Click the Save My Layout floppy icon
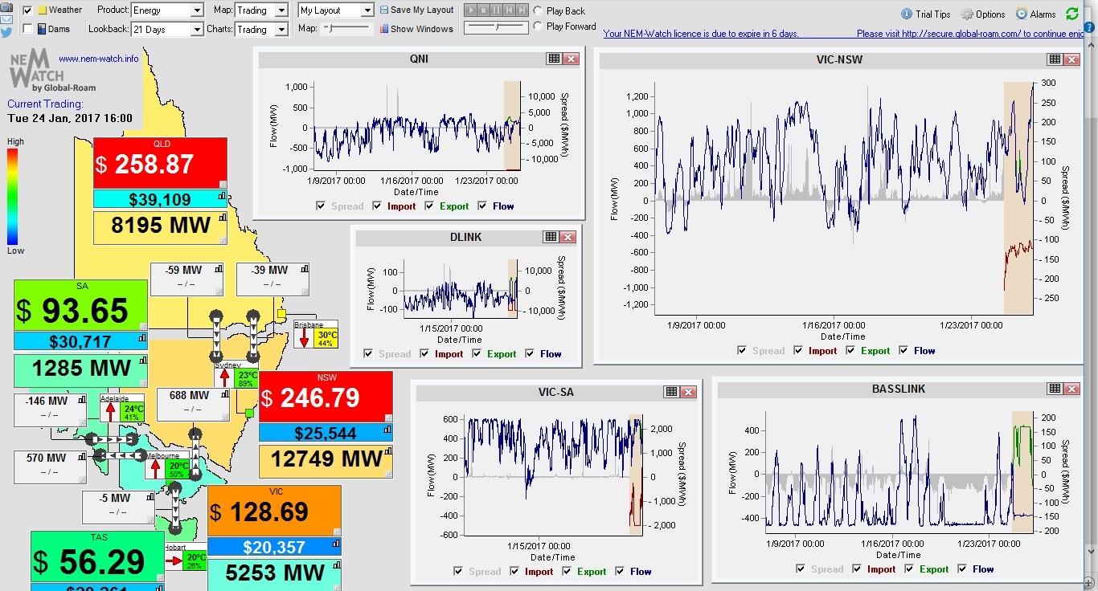 (x=383, y=10)
